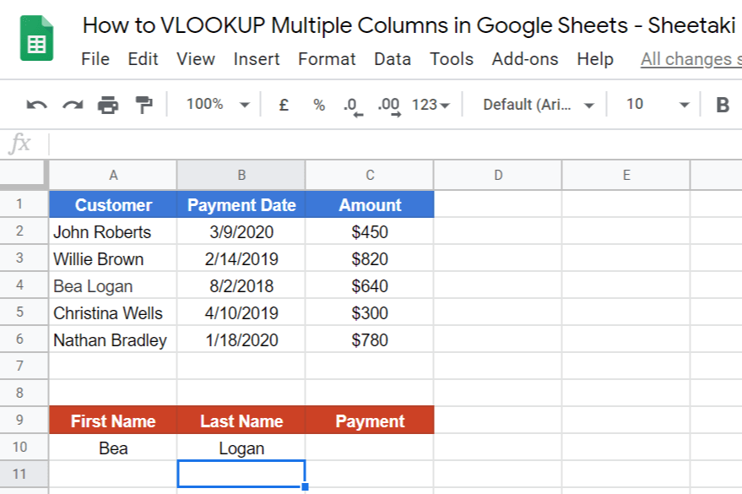The height and width of the screenshot is (494, 742).
Task: Click the column B header
Action: [x=241, y=175]
